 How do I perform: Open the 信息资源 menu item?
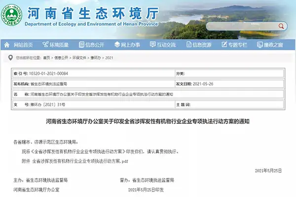click(x=202, y=45)
